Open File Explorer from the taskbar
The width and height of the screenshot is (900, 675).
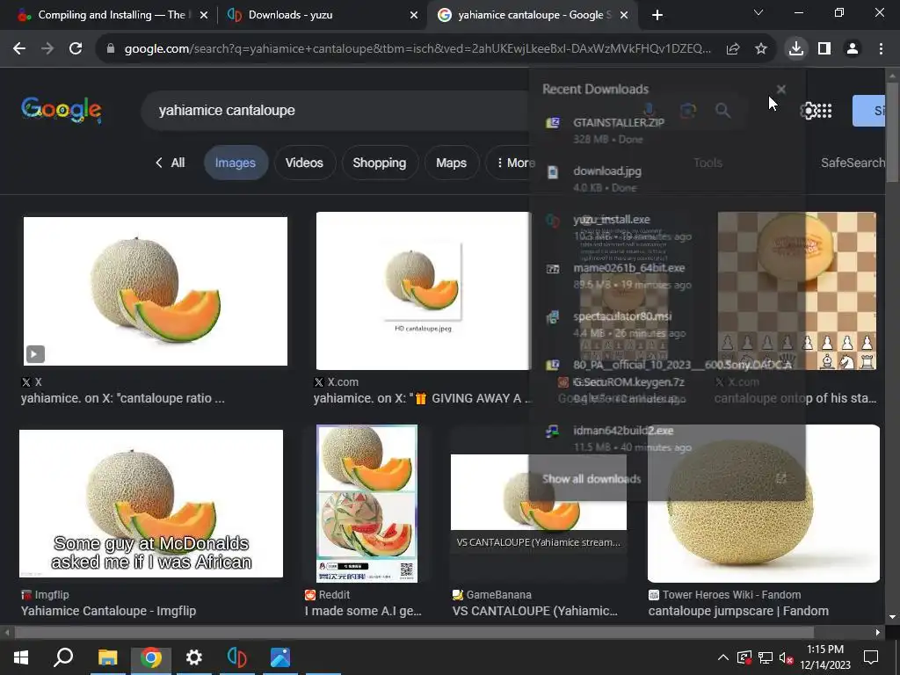tap(107, 657)
